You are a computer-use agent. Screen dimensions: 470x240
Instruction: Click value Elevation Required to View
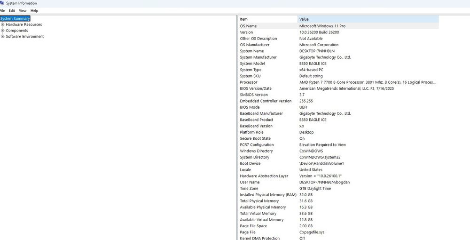[322, 145]
